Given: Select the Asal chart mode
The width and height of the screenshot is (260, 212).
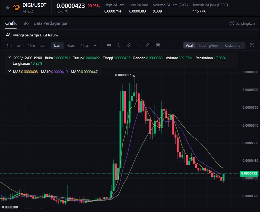Looking at the screenshot, I should tap(189, 45).
